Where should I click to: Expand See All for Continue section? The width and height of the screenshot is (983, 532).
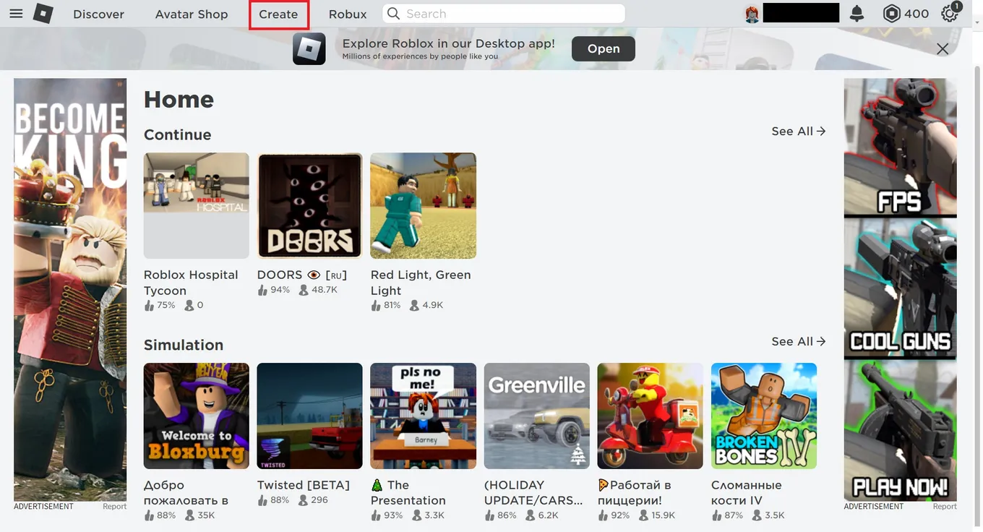point(798,131)
